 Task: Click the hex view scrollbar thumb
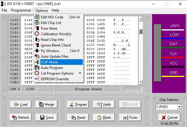pos(141,32)
